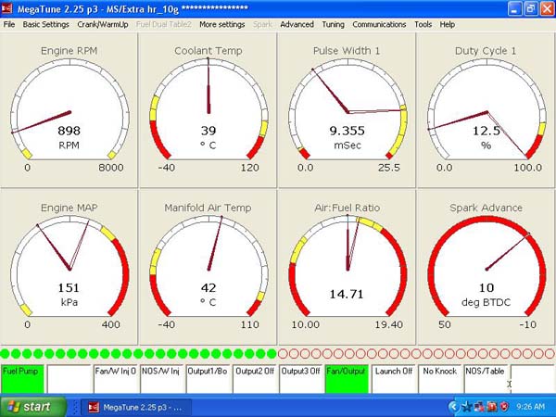Click the 25.5 maximum label on Pulse Width

pyautogui.click(x=388, y=168)
